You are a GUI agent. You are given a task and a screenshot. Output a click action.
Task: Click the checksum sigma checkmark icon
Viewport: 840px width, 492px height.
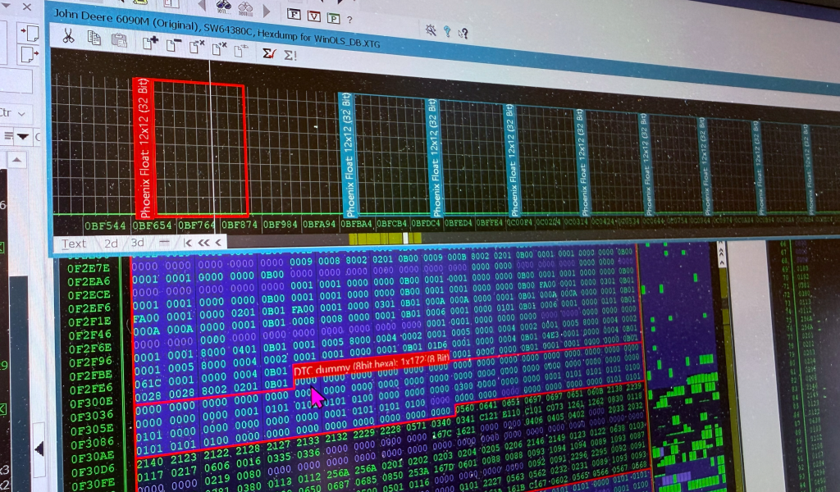point(268,53)
